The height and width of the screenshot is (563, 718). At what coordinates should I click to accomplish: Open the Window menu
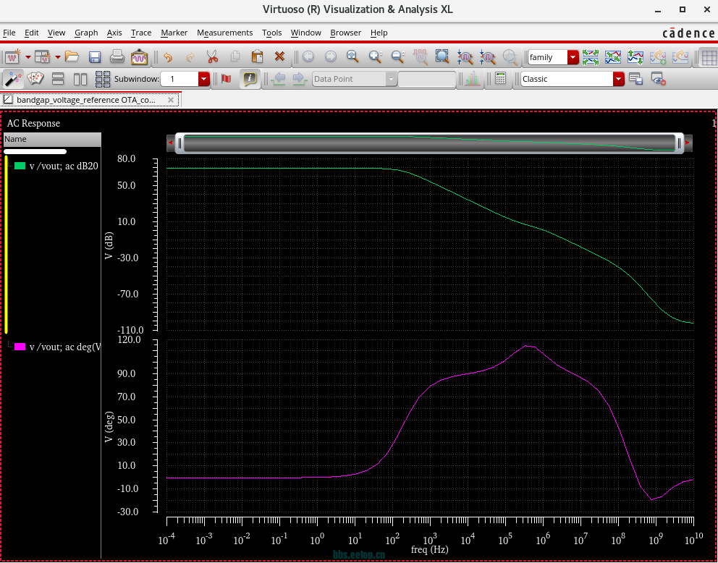[x=306, y=33]
